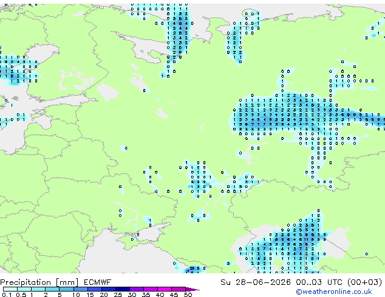Click the 'Precipitation' title text
The image size is (385, 297).
pos(26,282)
